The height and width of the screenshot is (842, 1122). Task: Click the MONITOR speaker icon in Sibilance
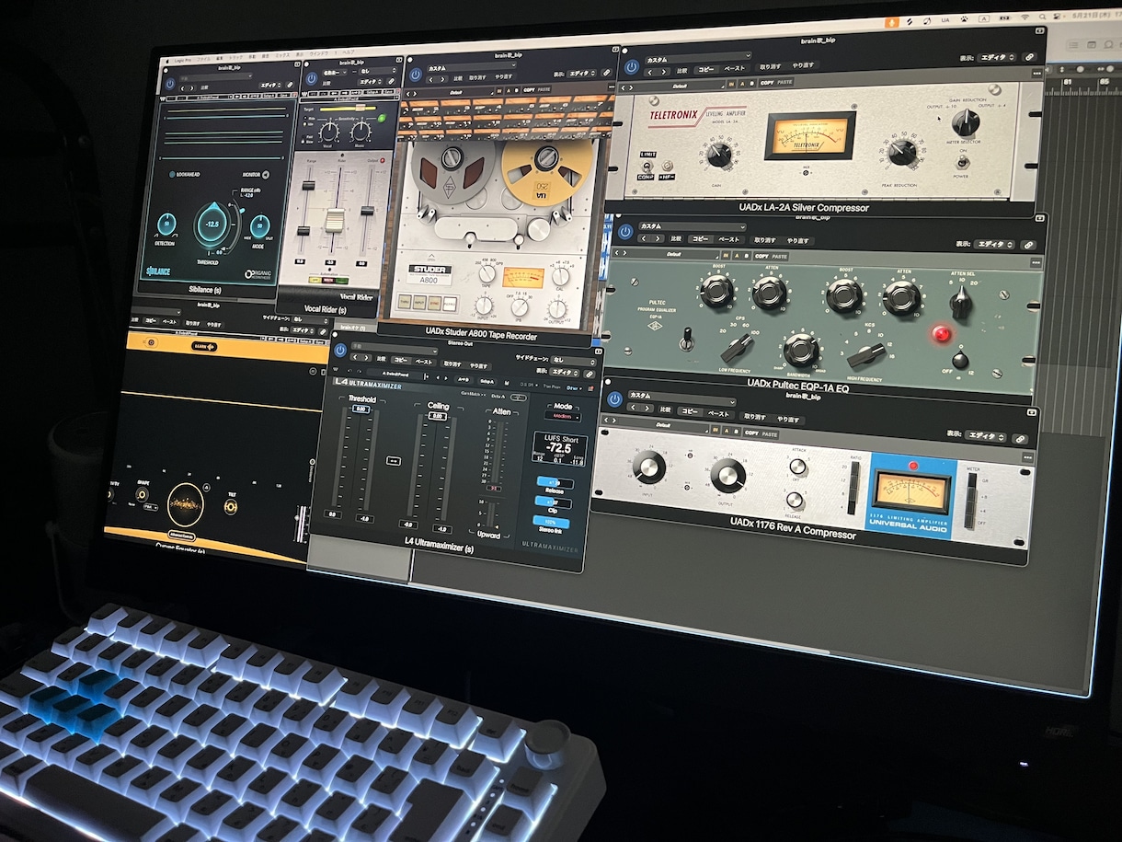point(265,174)
